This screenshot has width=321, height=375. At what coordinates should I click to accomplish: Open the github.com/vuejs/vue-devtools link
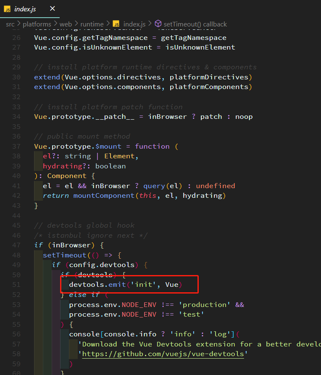click(163, 354)
